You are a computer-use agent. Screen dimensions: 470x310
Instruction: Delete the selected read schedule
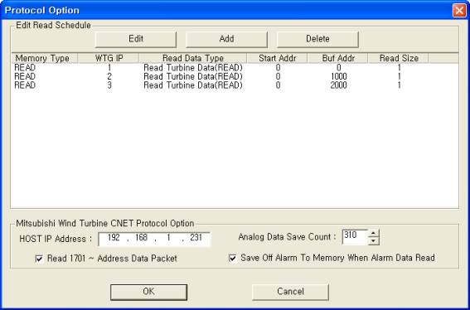click(x=317, y=39)
